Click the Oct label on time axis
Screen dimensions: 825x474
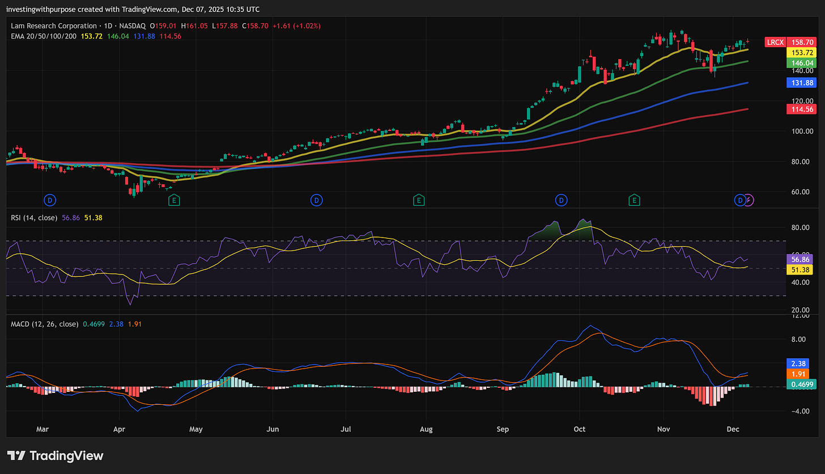tap(579, 429)
